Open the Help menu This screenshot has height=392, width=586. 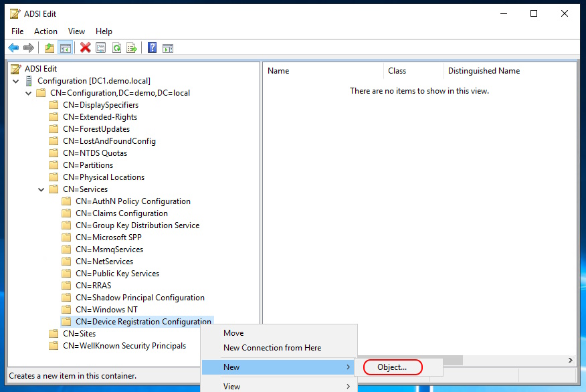point(104,31)
